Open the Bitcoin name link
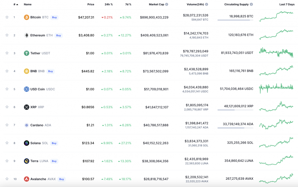 click(x=35, y=17)
